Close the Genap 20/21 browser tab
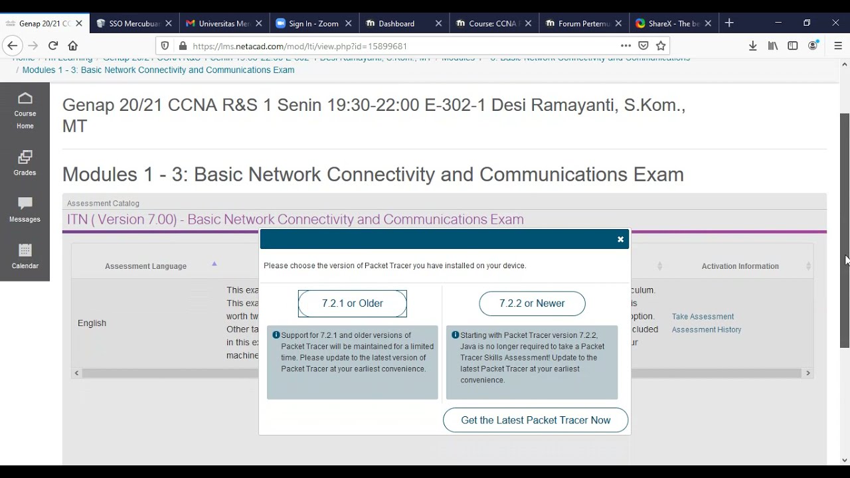Viewport: 850px width, 478px height. 79,23
